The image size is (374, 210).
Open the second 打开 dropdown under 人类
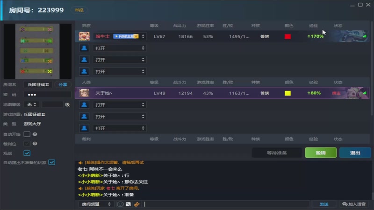coord(120,116)
